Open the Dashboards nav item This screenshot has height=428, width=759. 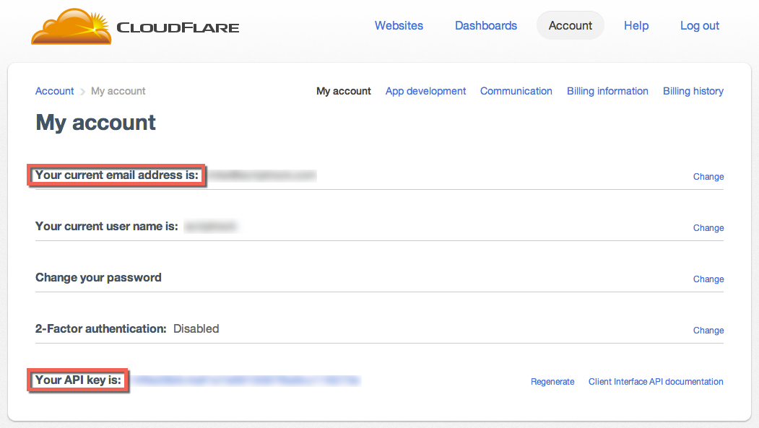(486, 26)
